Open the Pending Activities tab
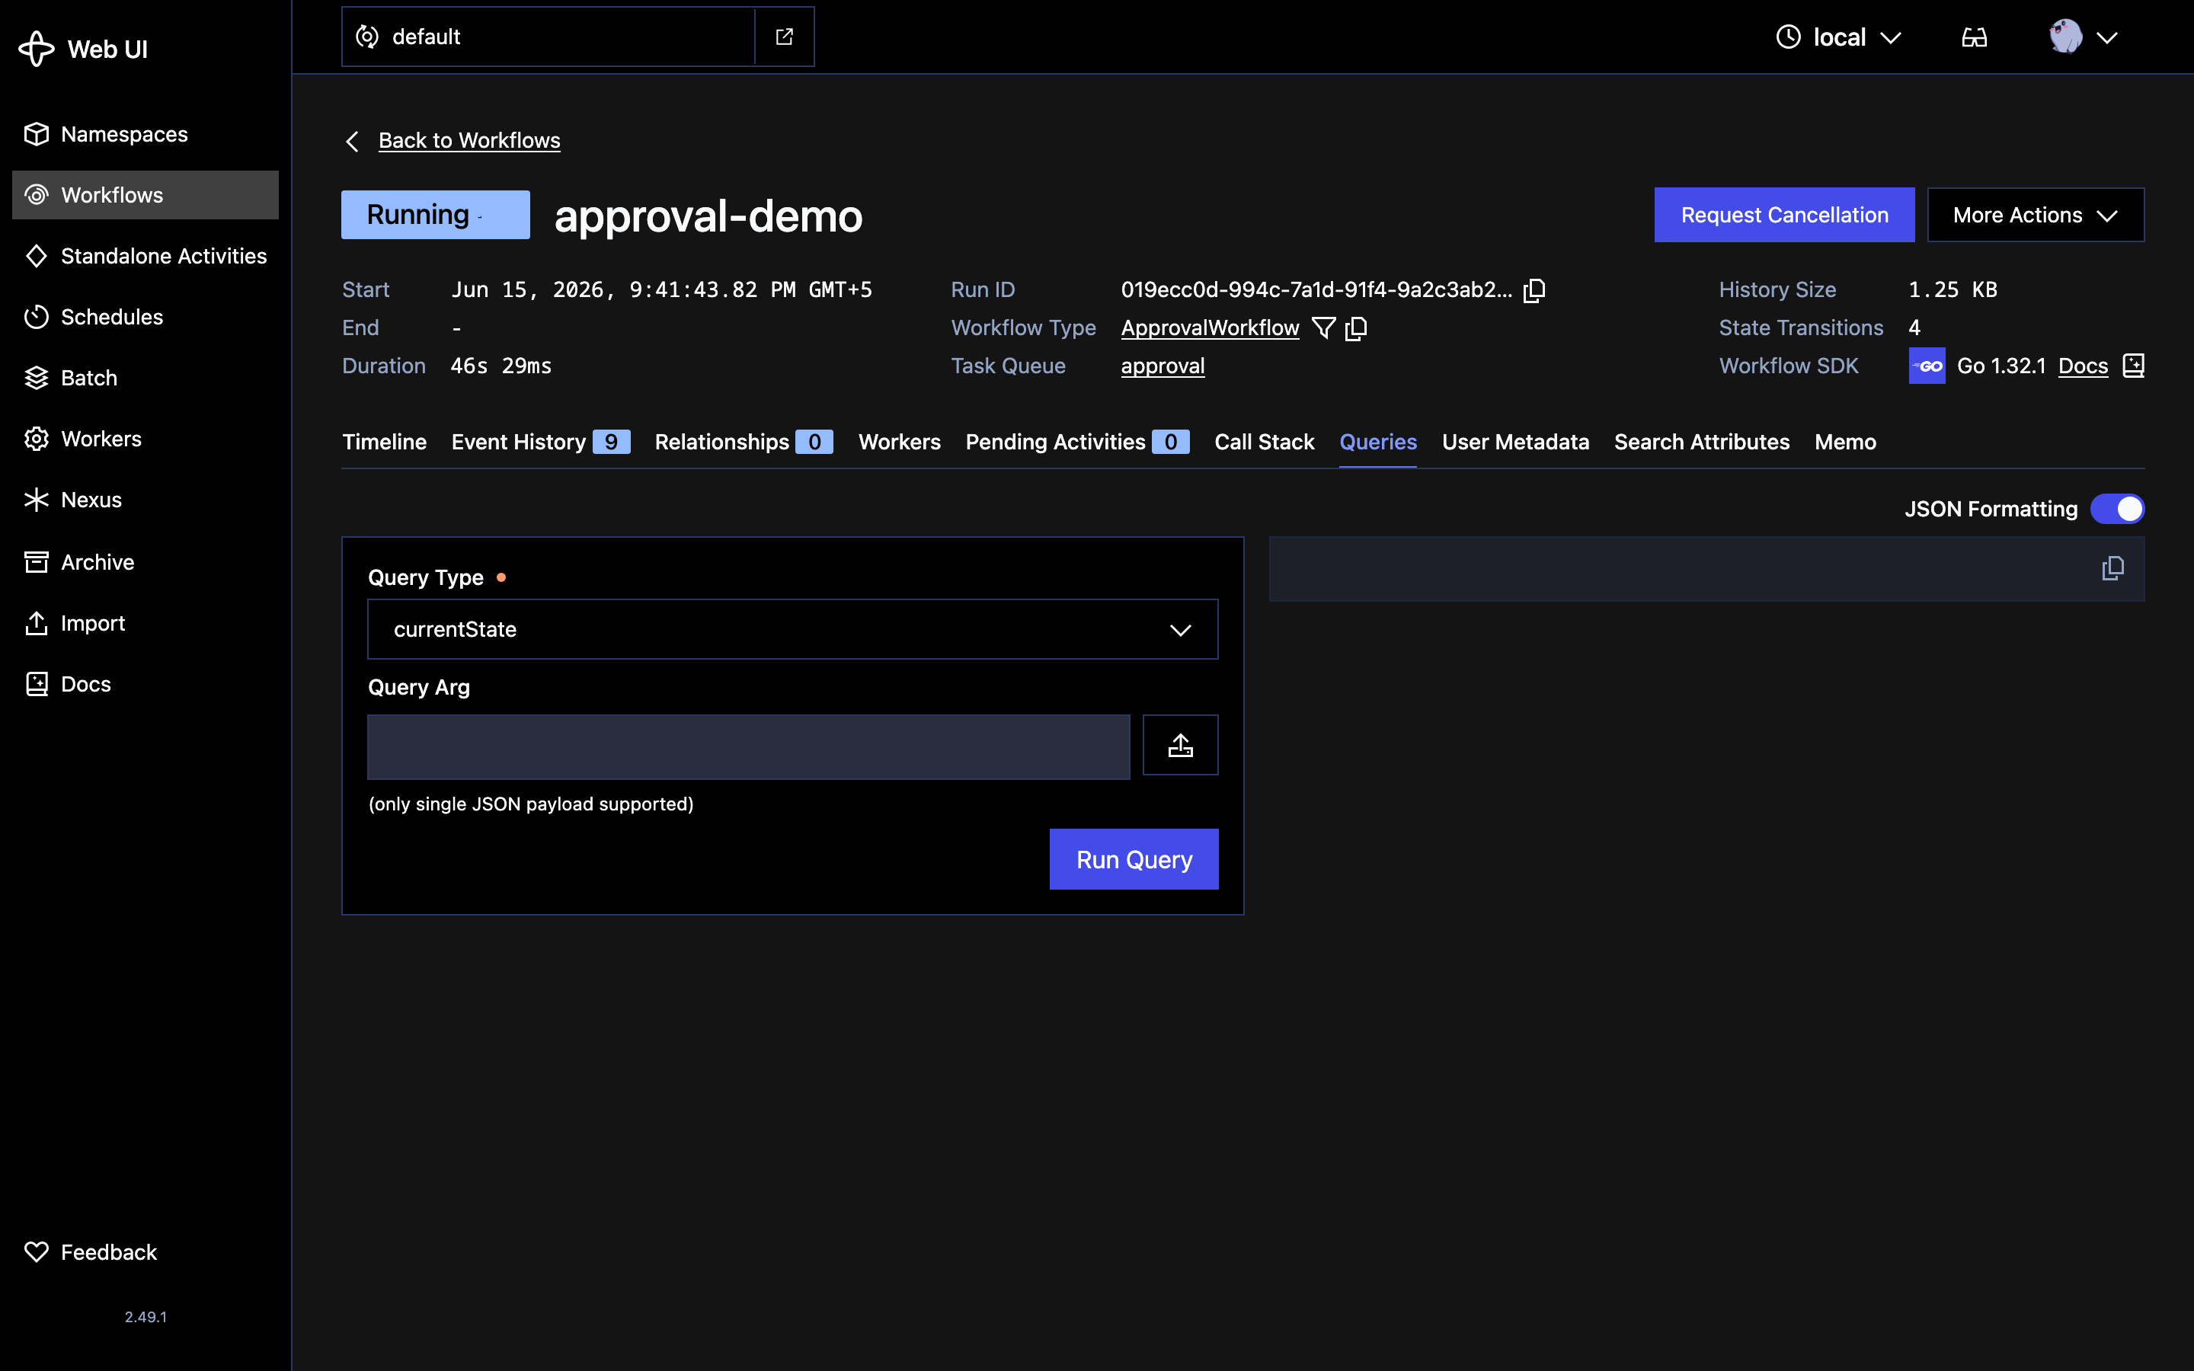The width and height of the screenshot is (2194, 1371). point(1077,442)
